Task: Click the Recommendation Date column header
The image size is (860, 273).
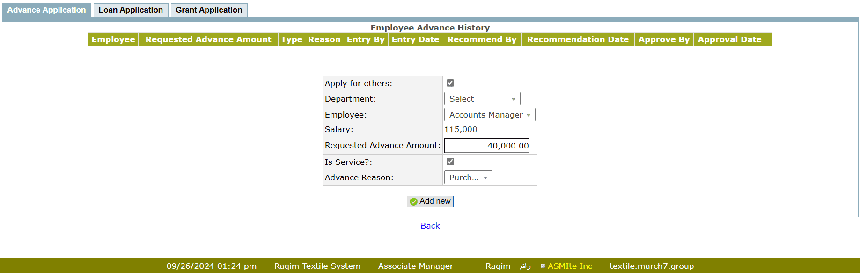Action: [x=578, y=39]
